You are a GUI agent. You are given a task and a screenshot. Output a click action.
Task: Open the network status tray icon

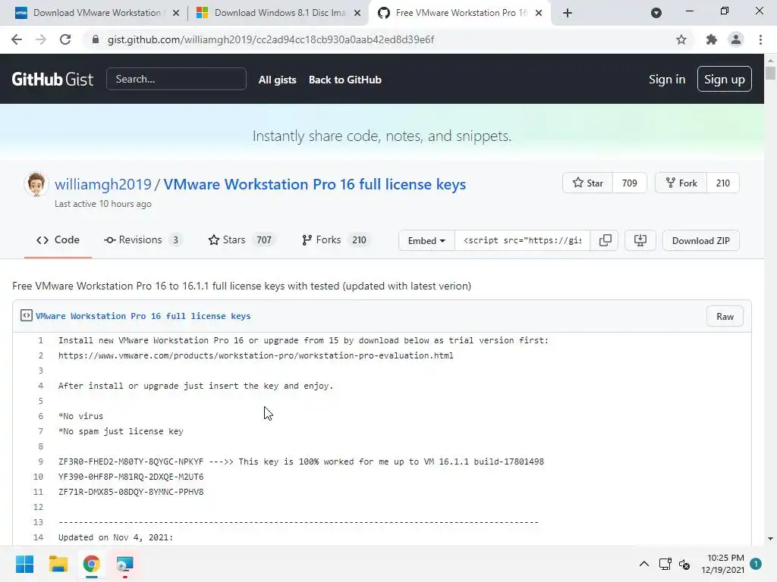pos(665,564)
